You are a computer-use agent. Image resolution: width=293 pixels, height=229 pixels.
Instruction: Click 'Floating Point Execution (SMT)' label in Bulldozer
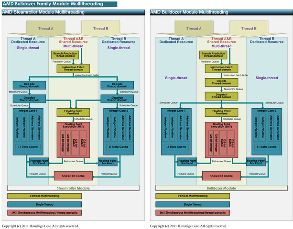[221, 125]
